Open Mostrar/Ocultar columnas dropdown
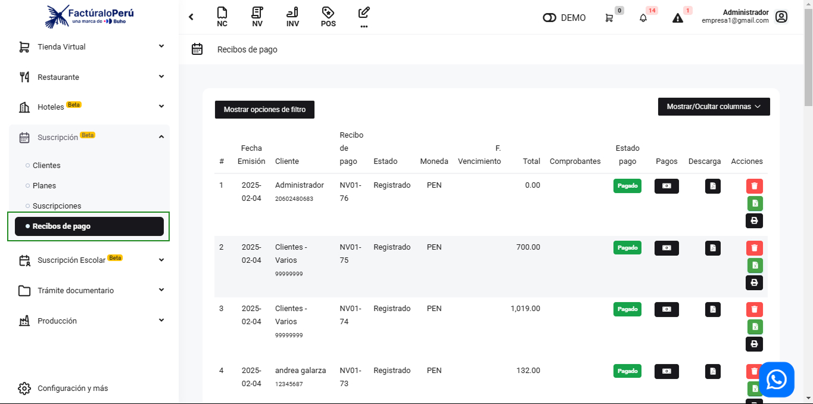 [714, 107]
